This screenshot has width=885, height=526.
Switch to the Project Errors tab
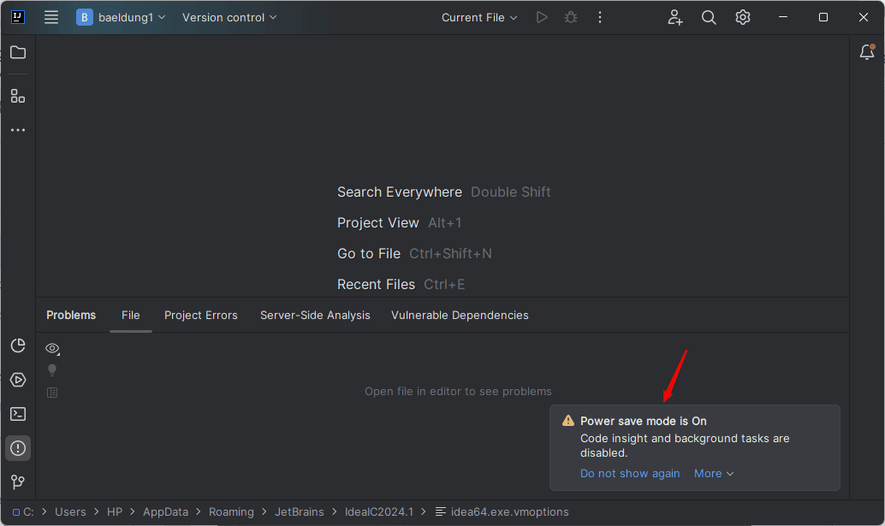click(201, 315)
